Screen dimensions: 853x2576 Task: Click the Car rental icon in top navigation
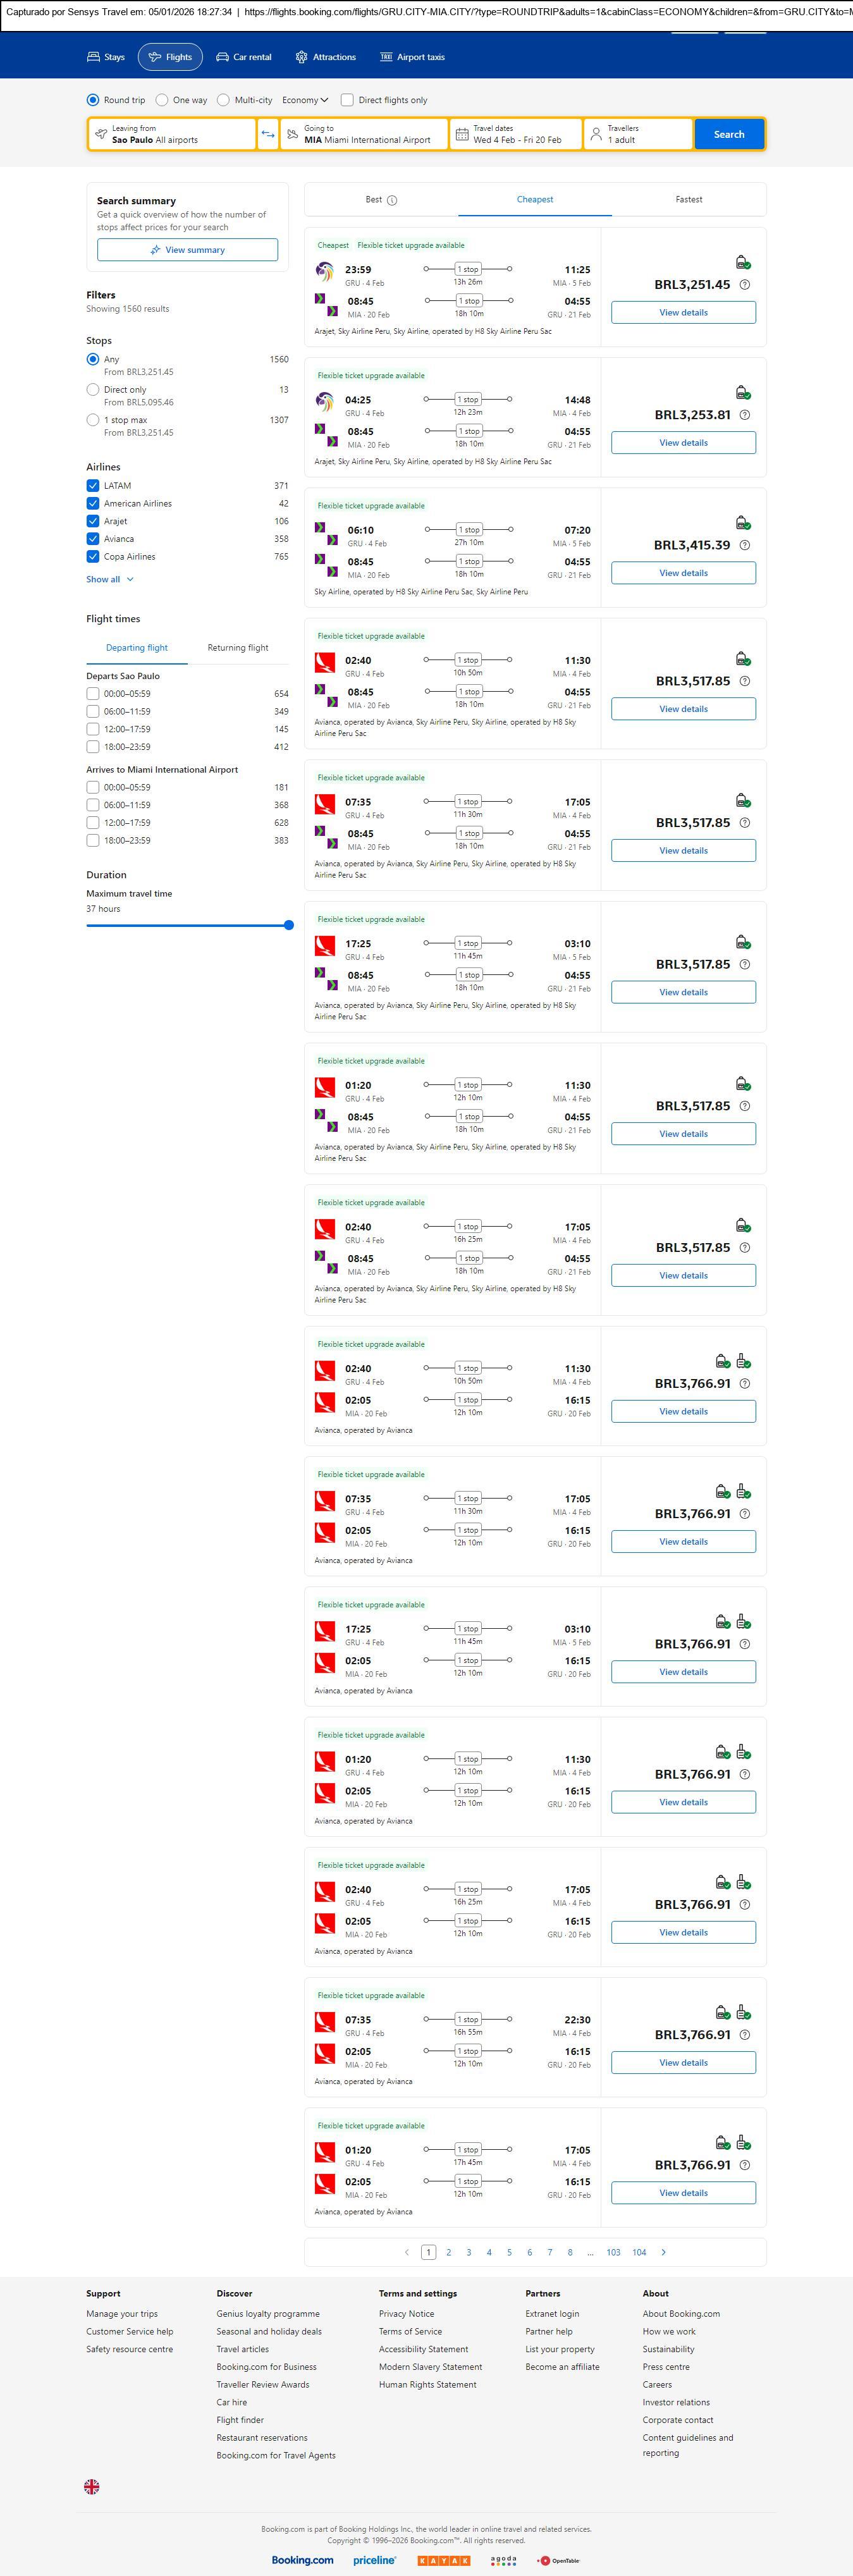(223, 57)
